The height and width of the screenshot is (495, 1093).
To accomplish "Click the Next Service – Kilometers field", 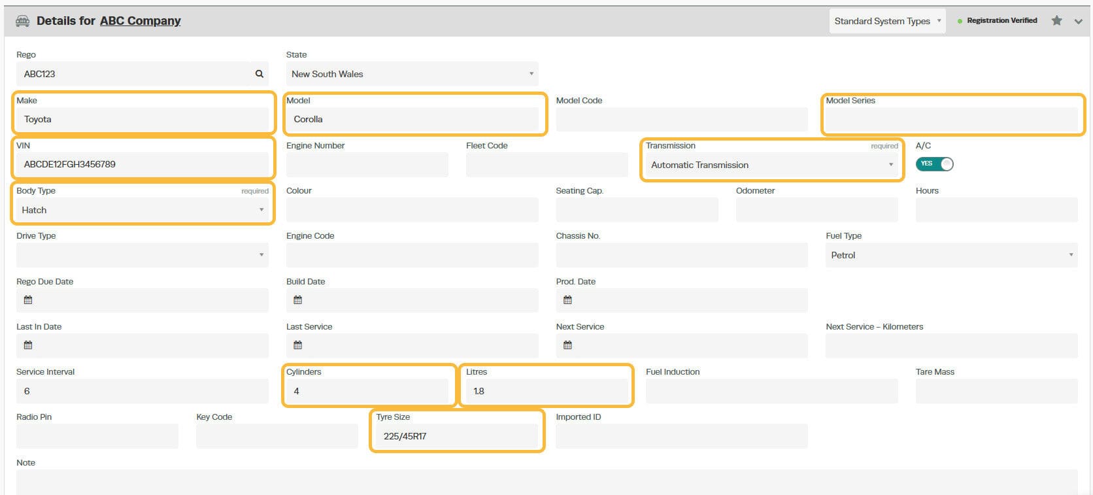I will 951,345.
